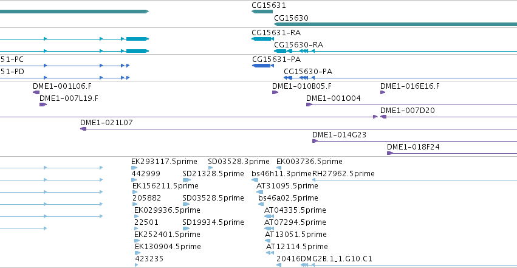Click the AT04335.5prime EST glyph
Screen dimensions: 517x268
coord(269,216)
